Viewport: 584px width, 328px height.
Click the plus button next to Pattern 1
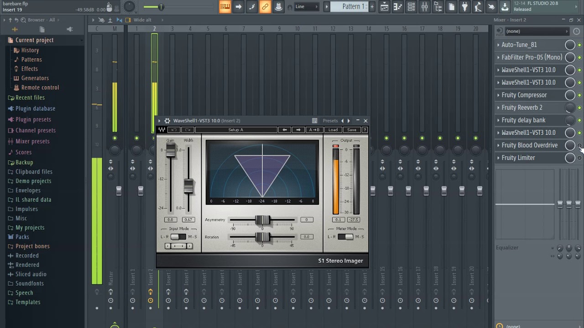(x=372, y=6)
